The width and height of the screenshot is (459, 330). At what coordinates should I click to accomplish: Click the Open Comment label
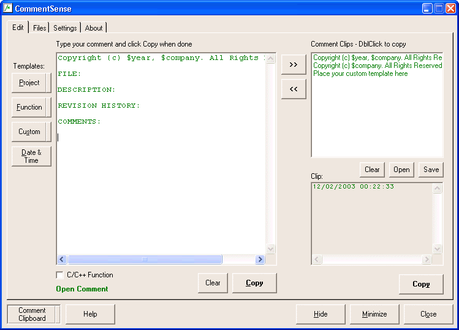click(82, 289)
